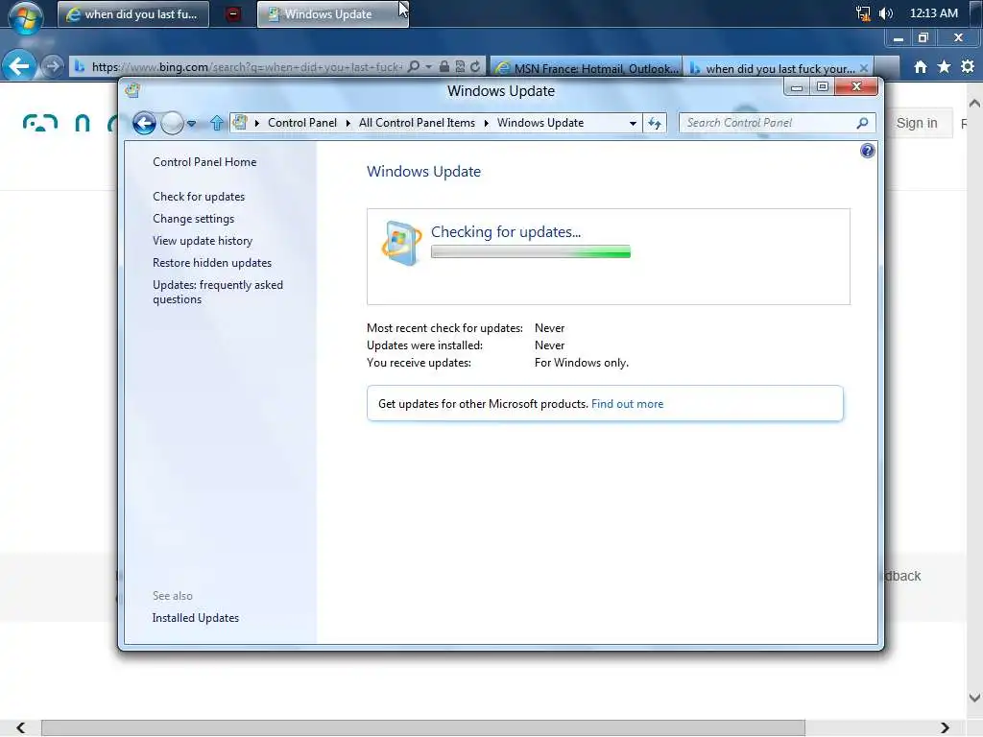The height and width of the screenshot is (737, 983).
Task: Switch to the MSN France tab
Action: pyautogui.click(x=587, y=68)
